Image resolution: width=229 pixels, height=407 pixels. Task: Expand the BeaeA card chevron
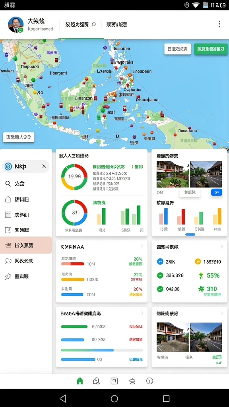[142, 313]
